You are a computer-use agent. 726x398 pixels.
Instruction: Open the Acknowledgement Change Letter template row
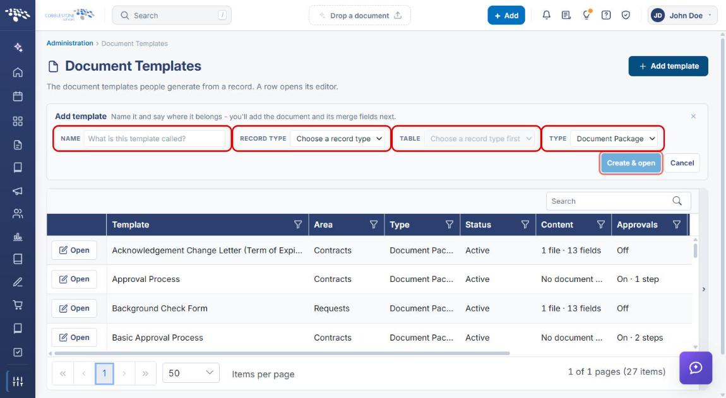(x=74, y=250)
